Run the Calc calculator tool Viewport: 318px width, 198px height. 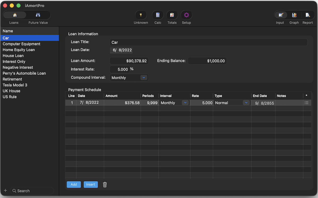click(158, 15)
